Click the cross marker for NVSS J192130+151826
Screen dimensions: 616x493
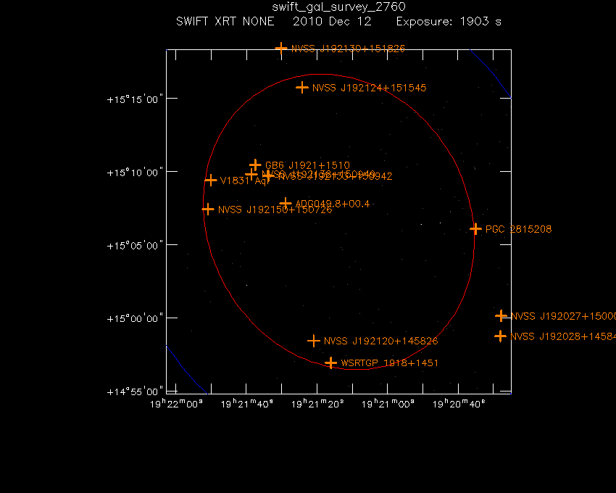281,49
